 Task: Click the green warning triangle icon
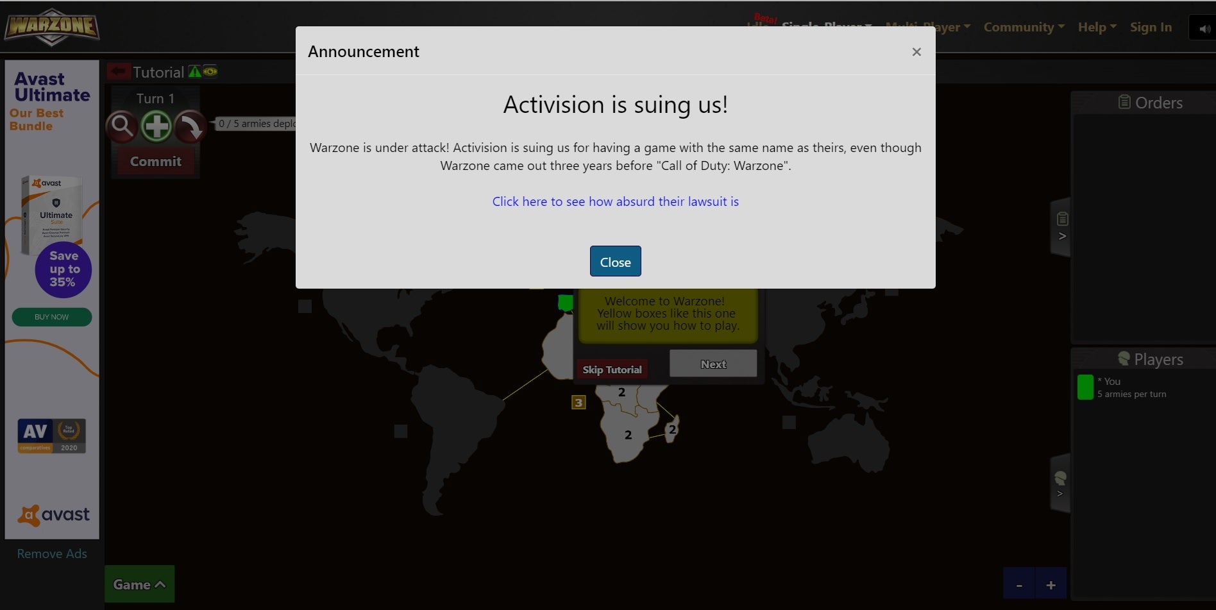[194, 71]
